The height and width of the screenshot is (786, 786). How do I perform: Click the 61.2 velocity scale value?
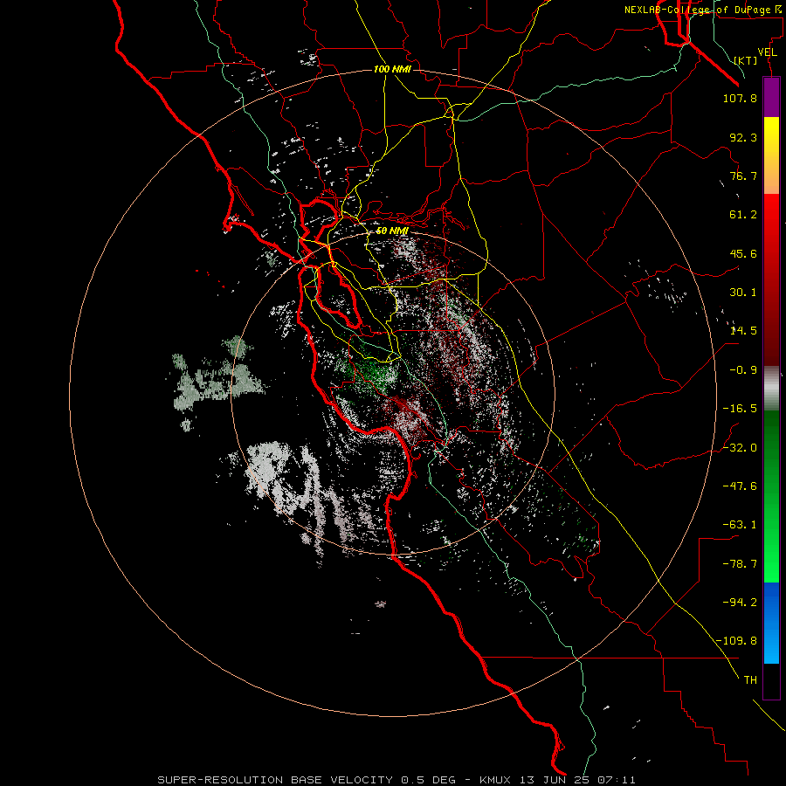pos(743,215)
